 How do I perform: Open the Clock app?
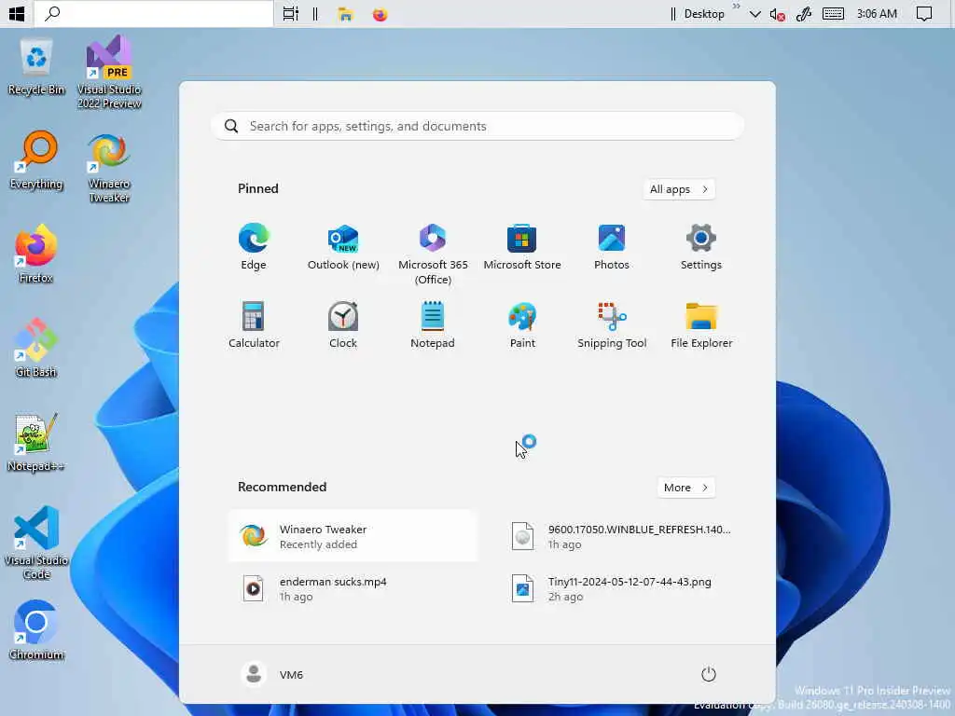[x=343, y=324]
